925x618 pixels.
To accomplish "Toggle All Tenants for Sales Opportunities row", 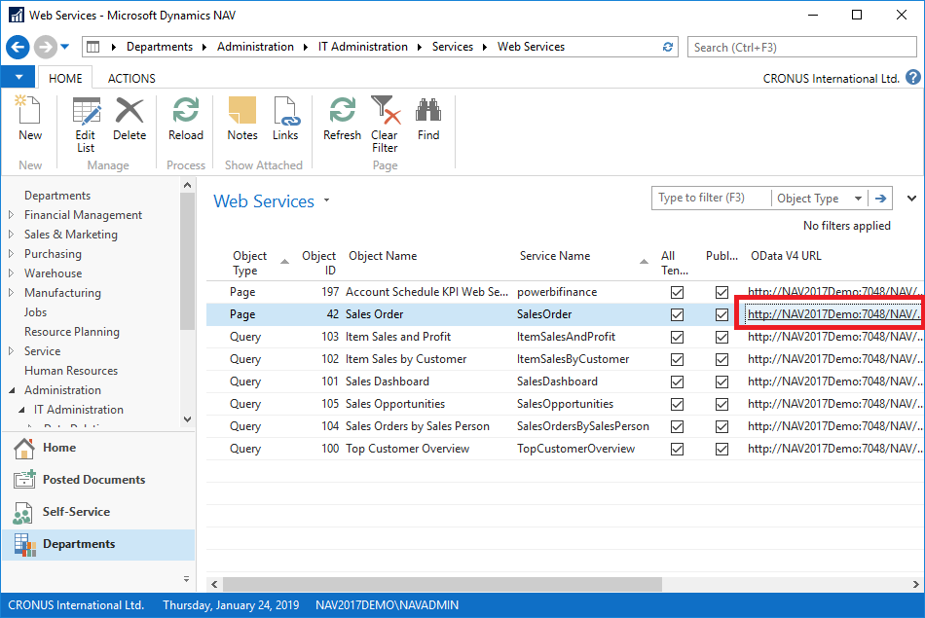I will [x=678, y=404].
